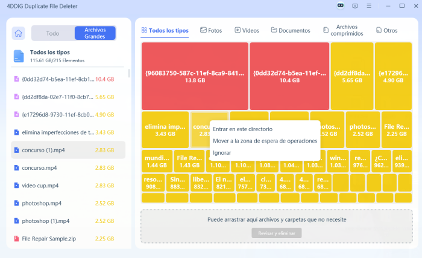
Task: Click Ignorar in the context menu
Action: click(x=222, y=153)
